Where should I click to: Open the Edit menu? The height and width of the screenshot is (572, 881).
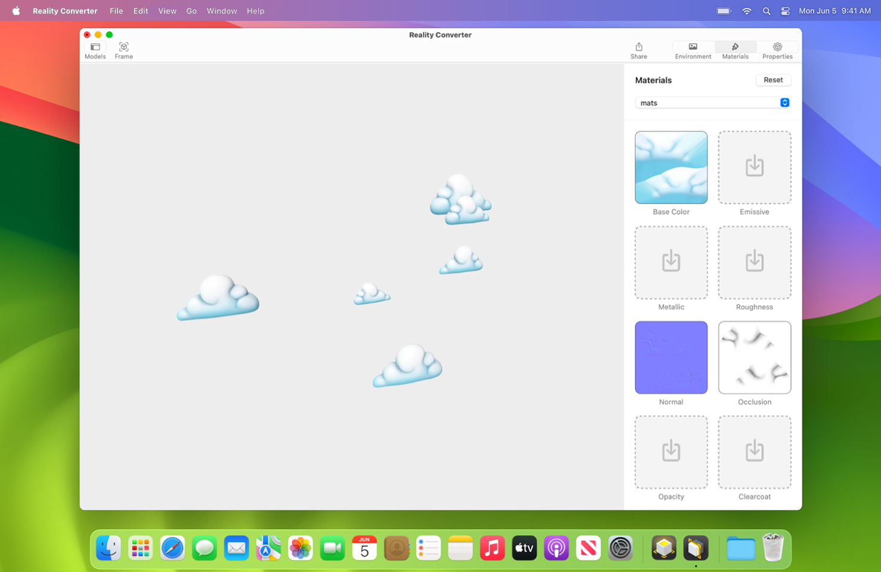coord(141,11)
